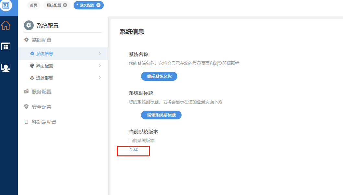
Task: Switch to the 首页 tab
Action: [x=34, y=5]
